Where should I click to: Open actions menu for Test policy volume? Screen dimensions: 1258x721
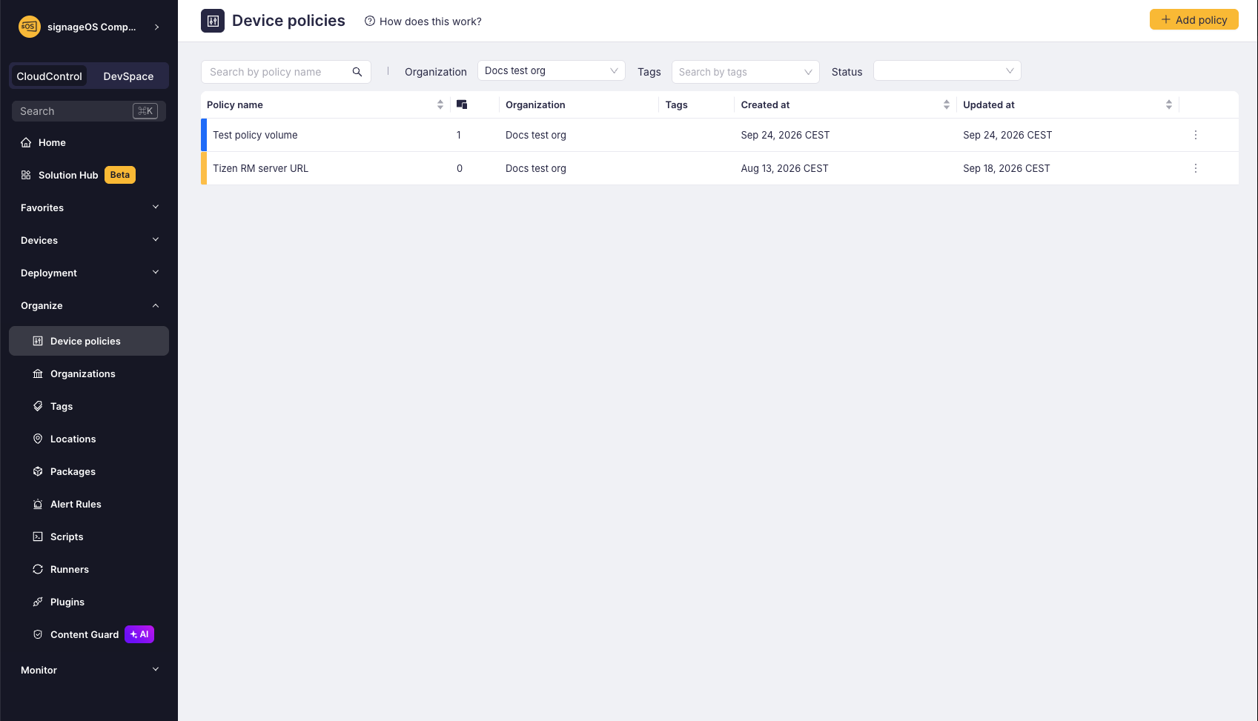(1196, 135)
